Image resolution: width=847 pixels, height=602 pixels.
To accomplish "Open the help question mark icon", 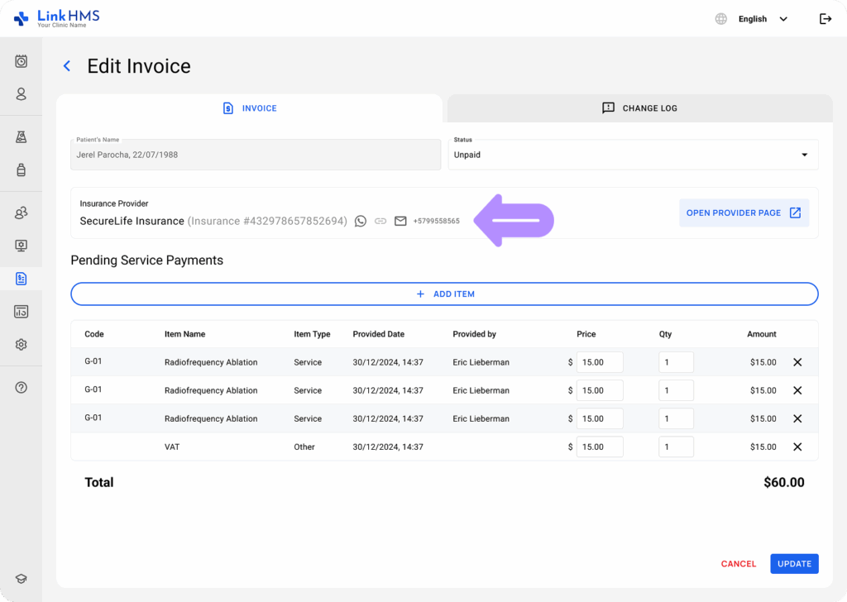I will point(22,387).
